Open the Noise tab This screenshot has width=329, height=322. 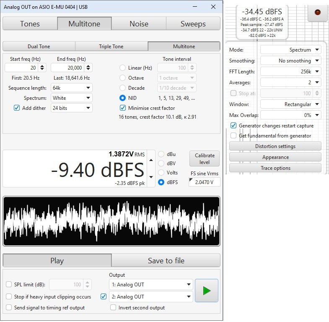coord(139,24)
